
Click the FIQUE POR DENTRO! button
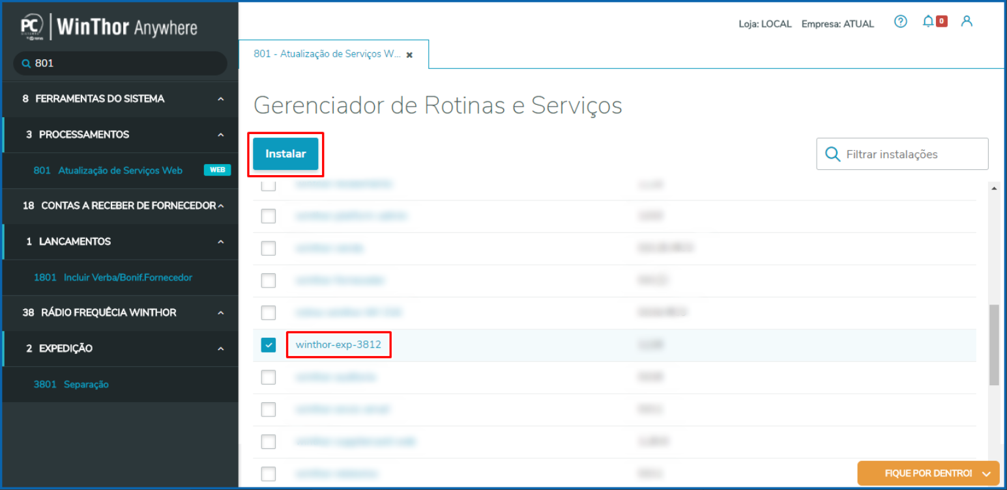pyautogui.click(x=929, y=473)
